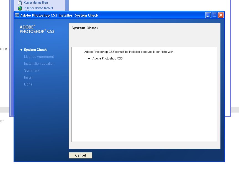Click the 'System Check' heading in panel

pos(85,28)
